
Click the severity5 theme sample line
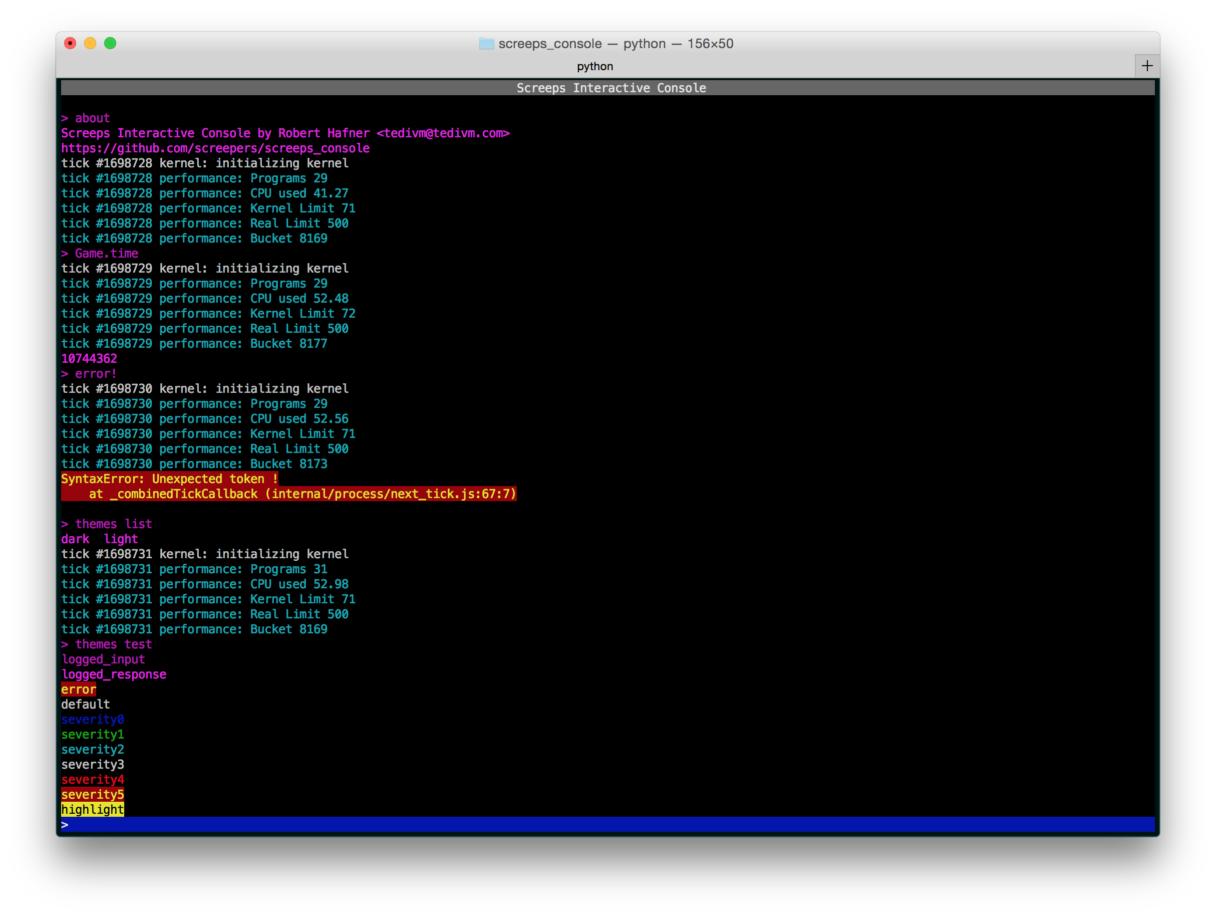(x=92, y=794)
